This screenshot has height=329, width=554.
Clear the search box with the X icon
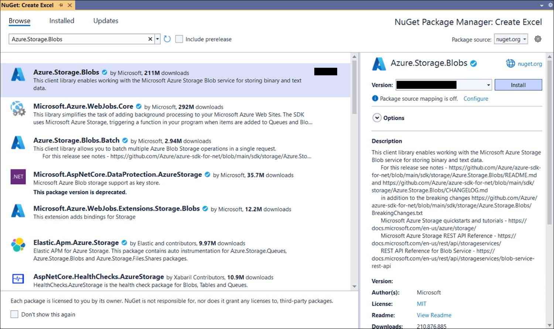coord(150,39)
